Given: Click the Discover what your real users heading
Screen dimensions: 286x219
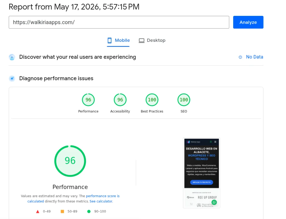Looking at the screenshot, I should pyautogui.click(x=78, y=57).
